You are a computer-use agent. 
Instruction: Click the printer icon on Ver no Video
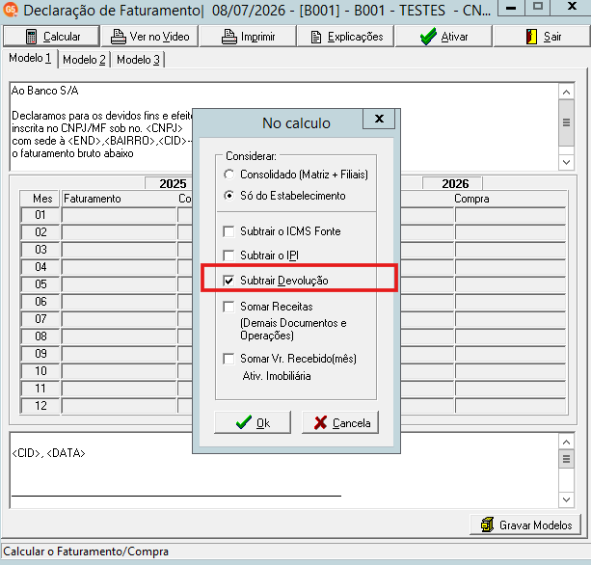pos(118,37)
